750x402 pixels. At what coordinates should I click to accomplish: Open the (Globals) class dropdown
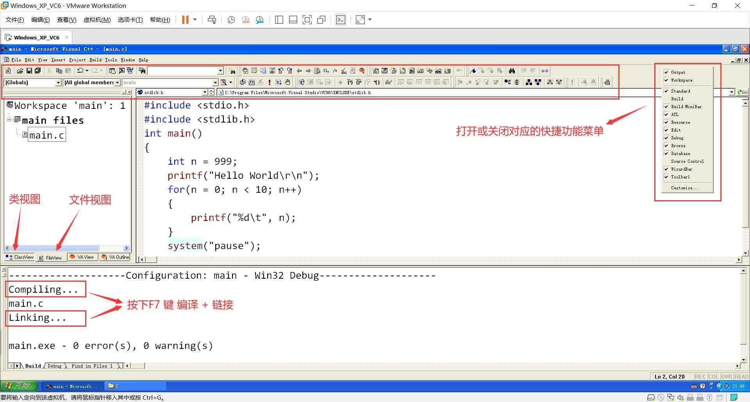click(59, 82)
